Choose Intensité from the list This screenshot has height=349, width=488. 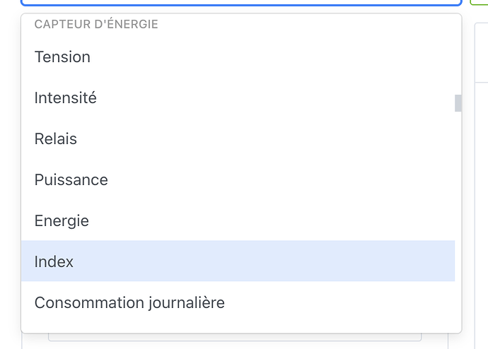65,98
